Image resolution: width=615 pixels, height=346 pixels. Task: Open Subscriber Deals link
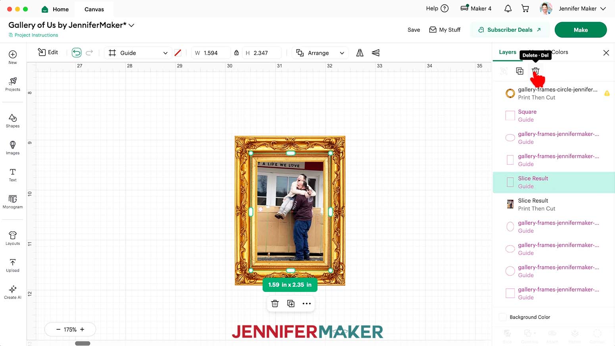509,30
